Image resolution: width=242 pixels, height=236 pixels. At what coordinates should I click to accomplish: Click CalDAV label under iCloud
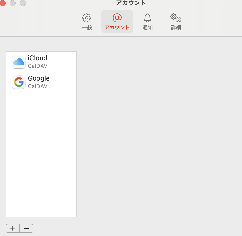[x=37, y=66]
